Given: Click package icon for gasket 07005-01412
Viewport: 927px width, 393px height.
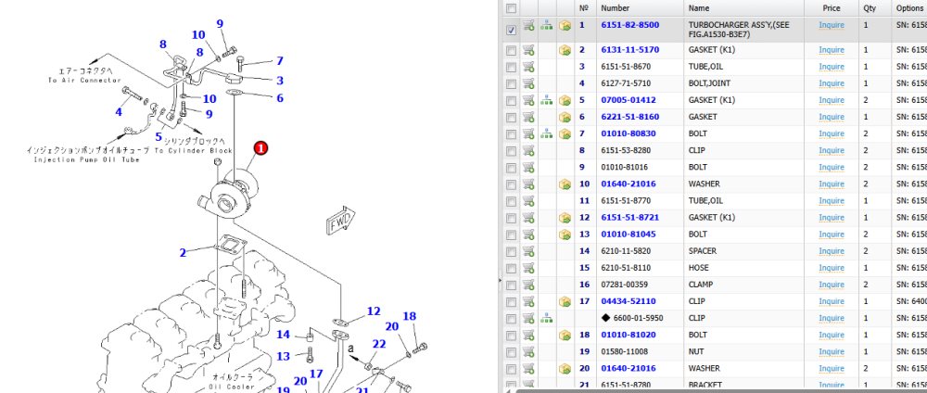Looking at the screenshot, I should coord(565,100).
